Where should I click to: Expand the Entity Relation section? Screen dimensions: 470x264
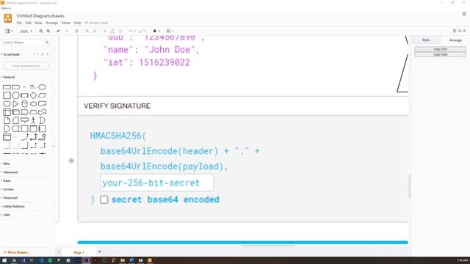[13, 207]
